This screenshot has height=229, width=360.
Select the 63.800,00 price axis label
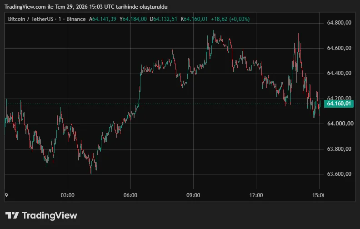[339, 149]
